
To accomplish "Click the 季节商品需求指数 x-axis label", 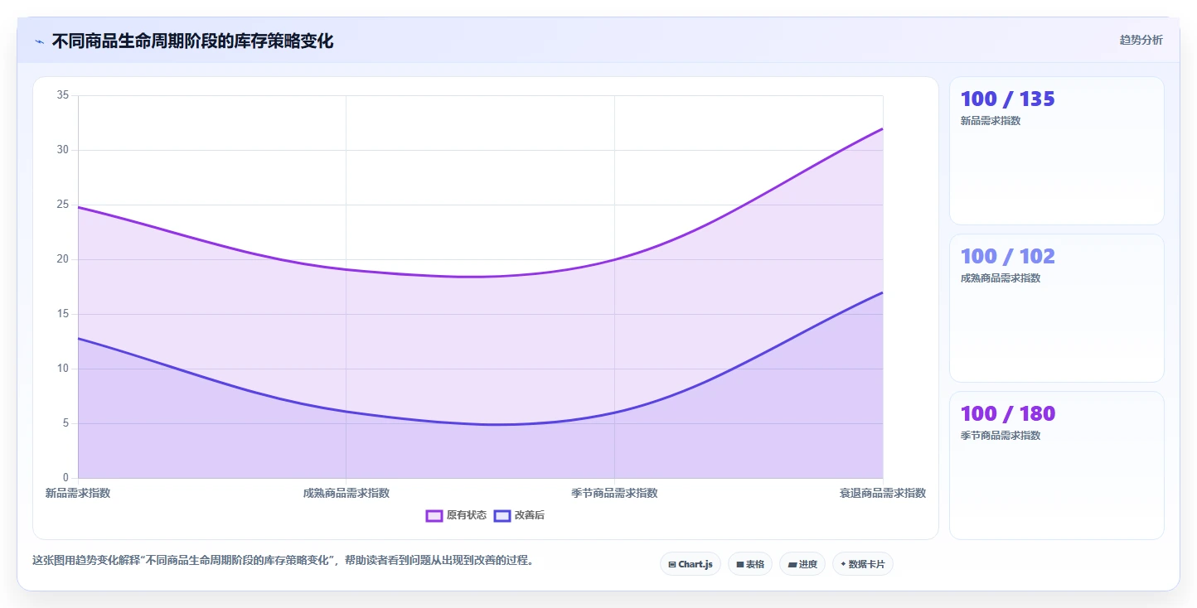I will tap(614, 493).
